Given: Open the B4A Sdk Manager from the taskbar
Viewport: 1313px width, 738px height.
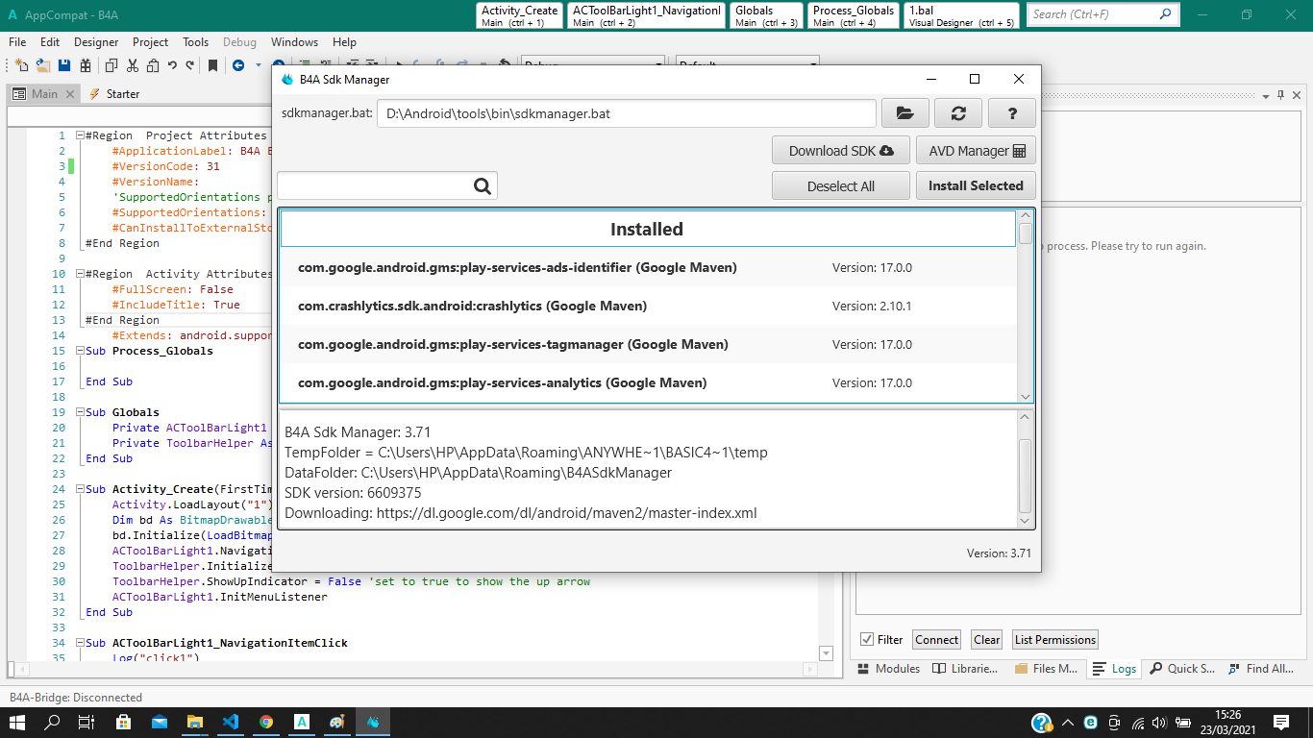Looking at the screenshot, I should [x=372, y=722].
